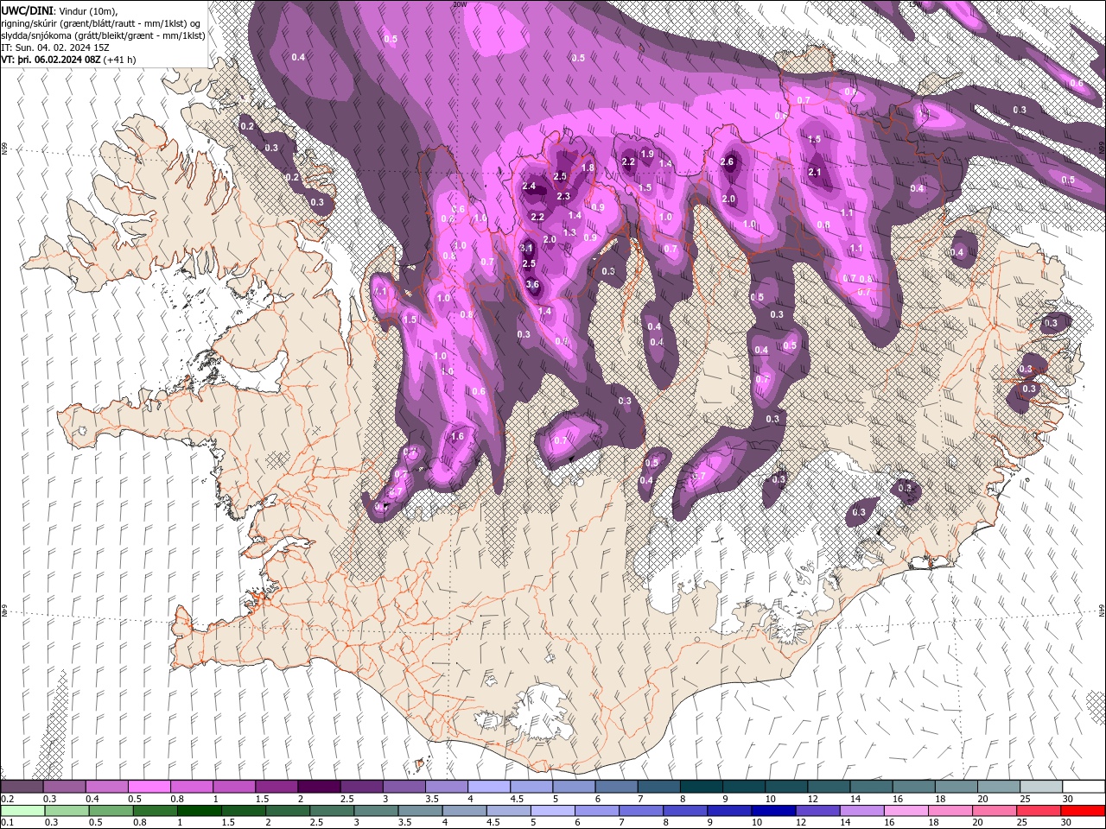Click the 1.8 precipitation label
The width and height of the screenshot is (1106, 829).
588,168
